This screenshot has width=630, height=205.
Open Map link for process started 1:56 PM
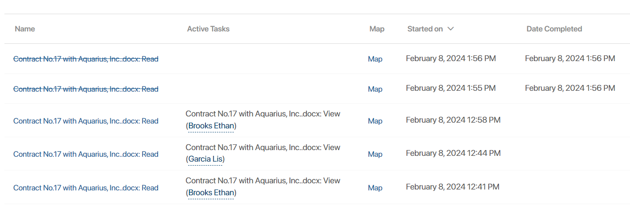click(x=375, y=59)
